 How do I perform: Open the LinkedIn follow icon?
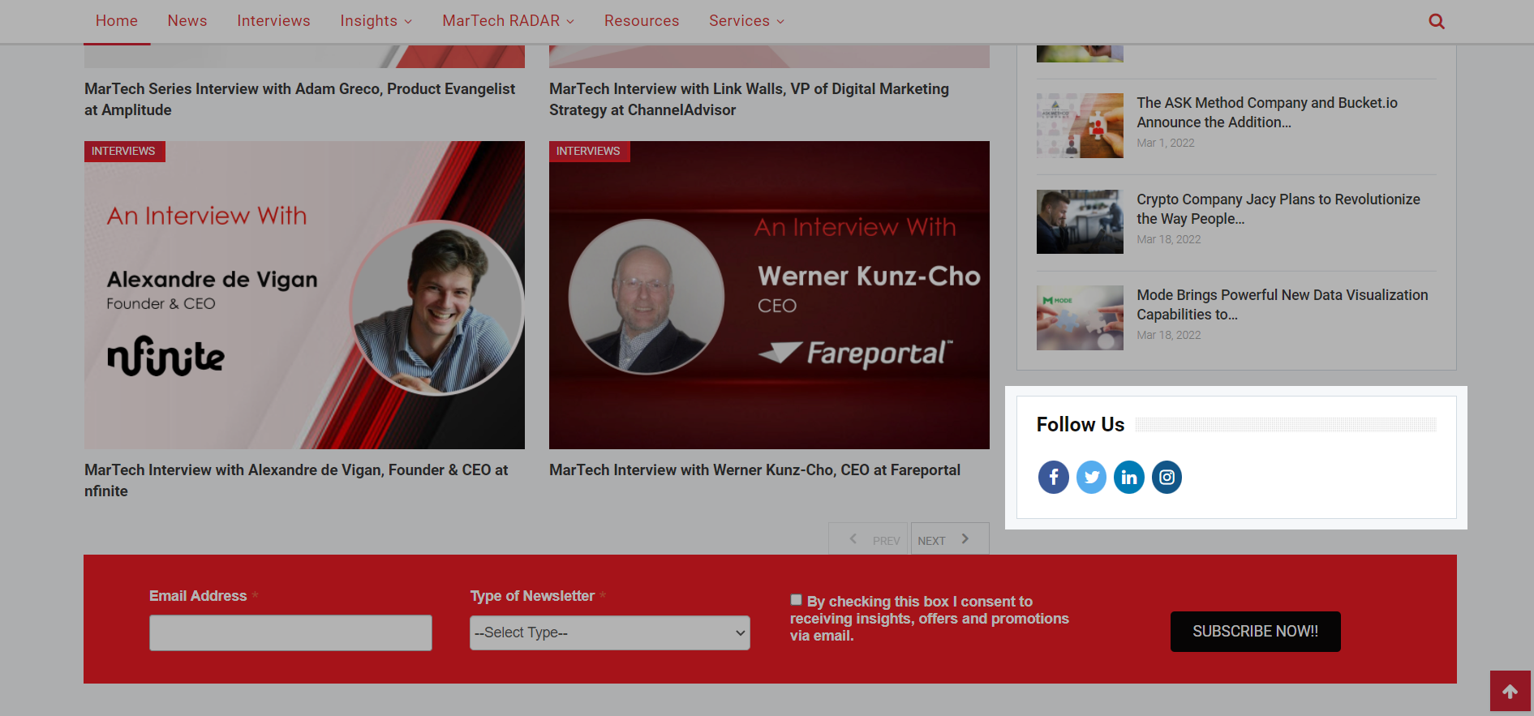(x=1128, y=477)
